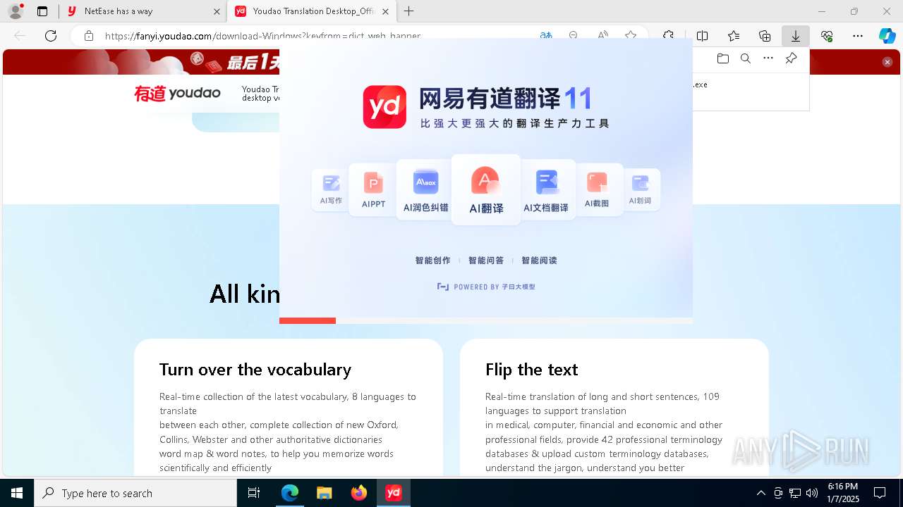Close the Youdao Translation Desktop tab

tap(385, 11)
